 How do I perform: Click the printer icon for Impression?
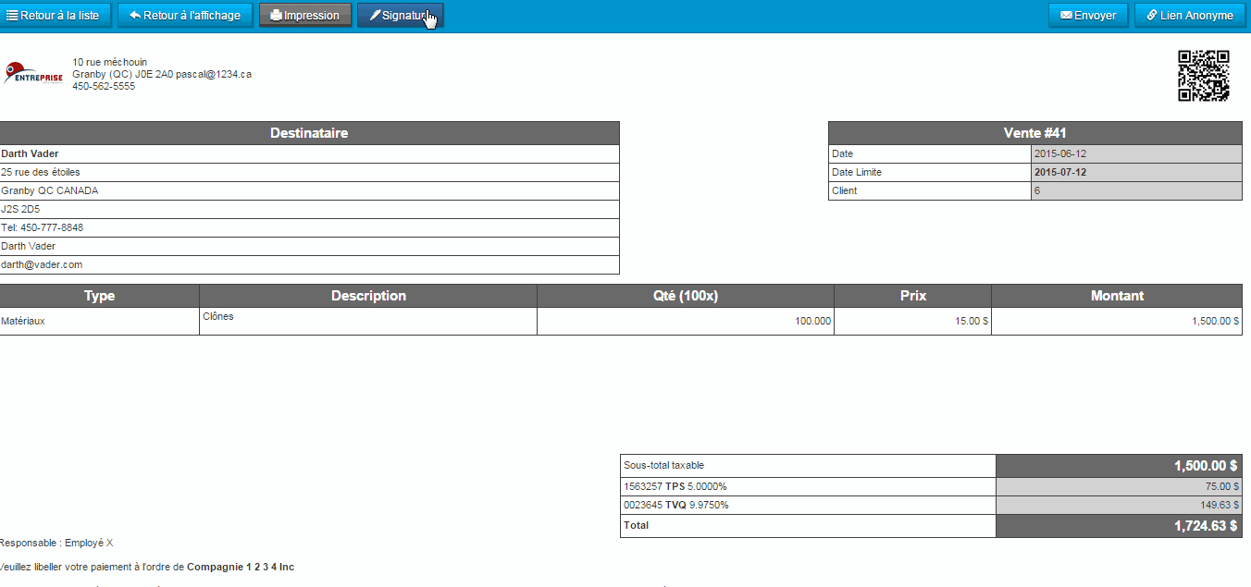[276, 16]
